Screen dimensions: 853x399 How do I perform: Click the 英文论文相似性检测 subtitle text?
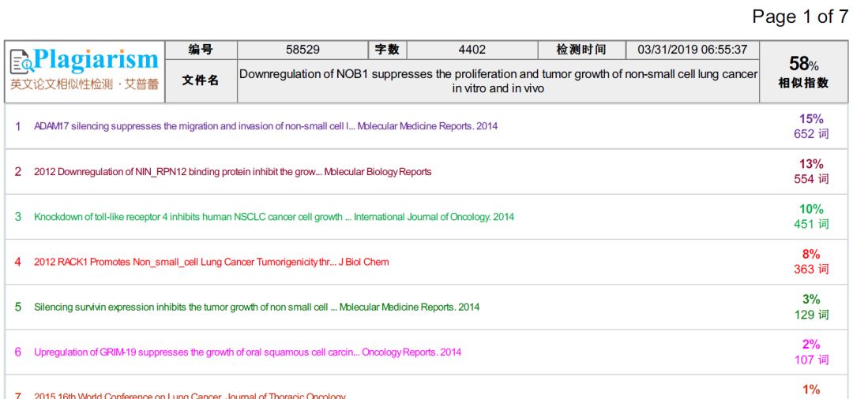(x=62, y=84)
